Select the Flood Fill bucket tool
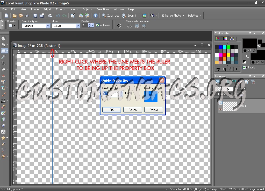Image resolution: width=265 pixels, height=191 pixels. (x=3, y=119)
